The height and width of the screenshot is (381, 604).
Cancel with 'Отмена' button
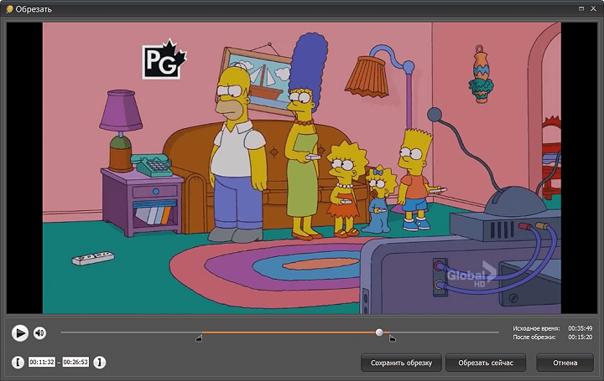pos(565,363)
